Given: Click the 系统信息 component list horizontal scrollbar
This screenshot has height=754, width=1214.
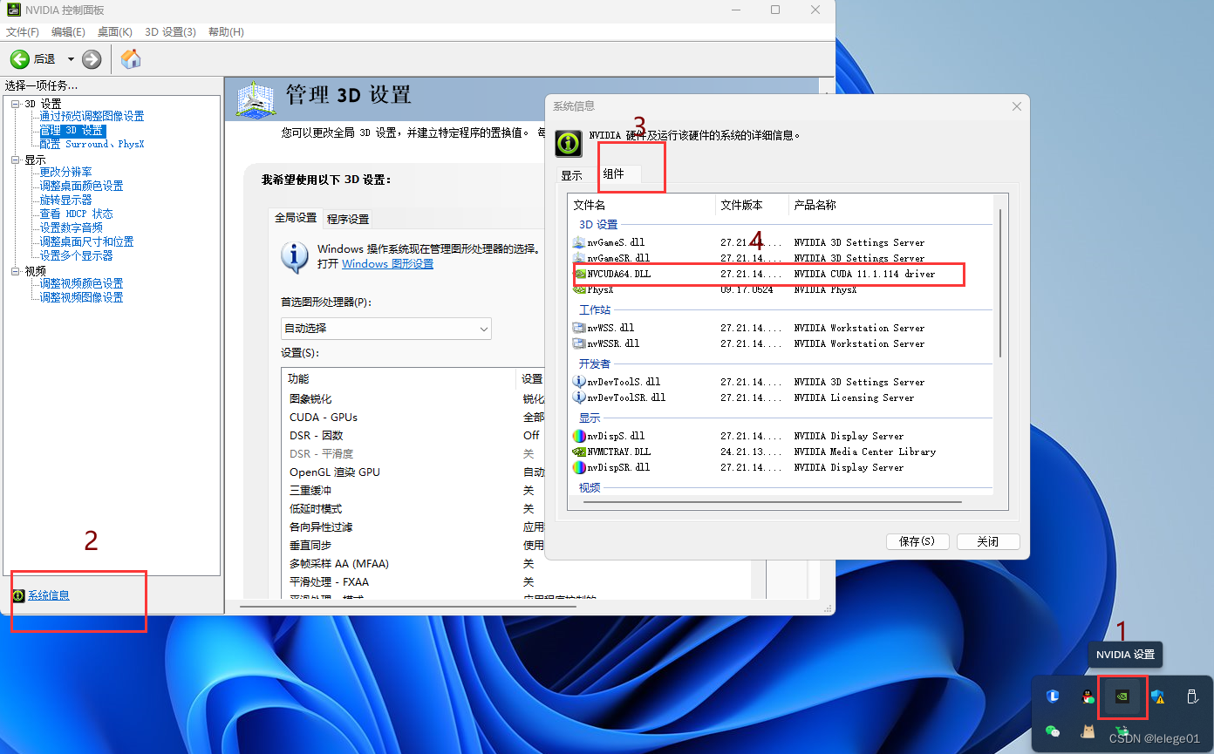Looking at the screenshot, I should (x=772, y=502).
